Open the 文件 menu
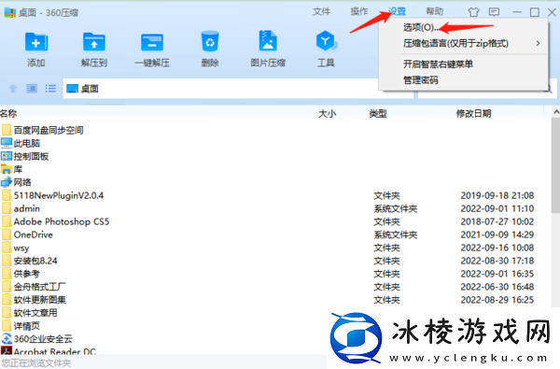The width and height of the screenshot is (560, 369). (x=321, y=11)
